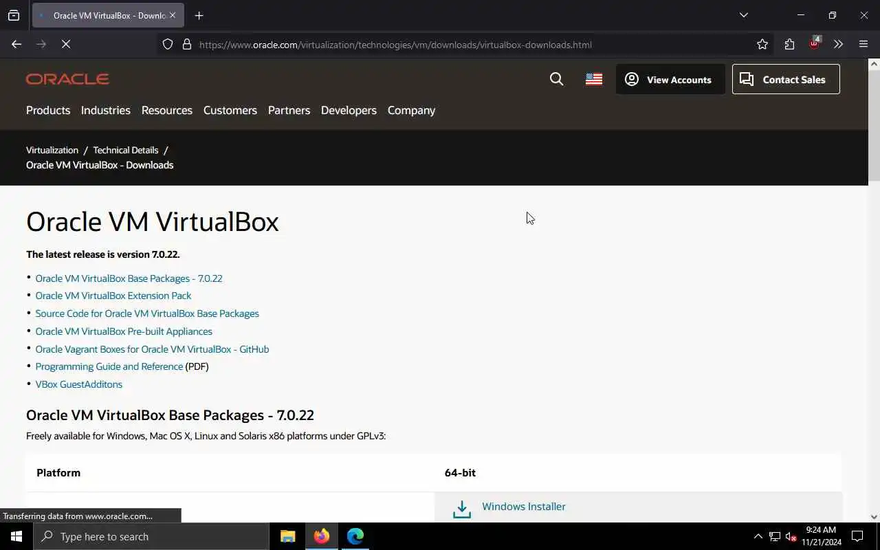
Task: Click Windows Installer download link
Action: [524, 507]
